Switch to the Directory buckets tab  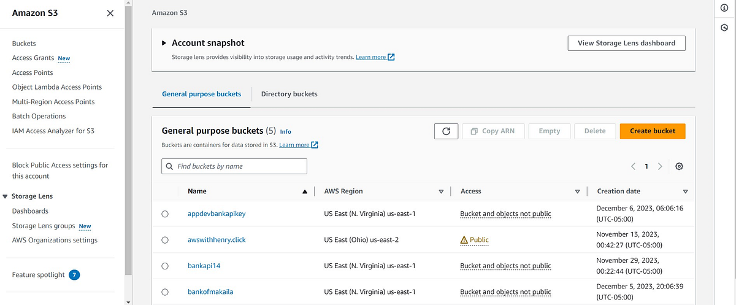pos(289,94)
